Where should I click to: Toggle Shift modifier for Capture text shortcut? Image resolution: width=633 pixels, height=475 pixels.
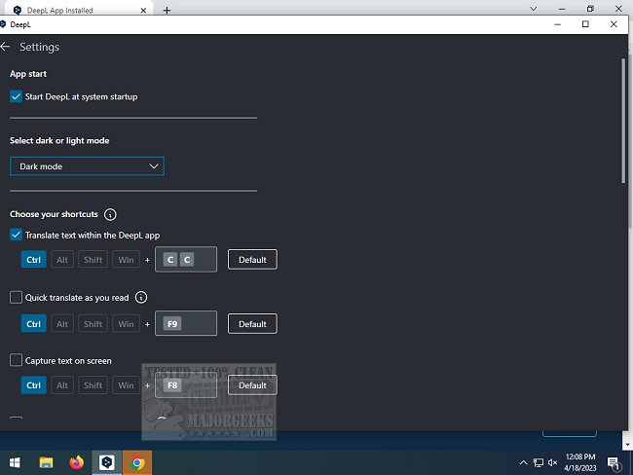pyautogui.click(x=93, y=385)
